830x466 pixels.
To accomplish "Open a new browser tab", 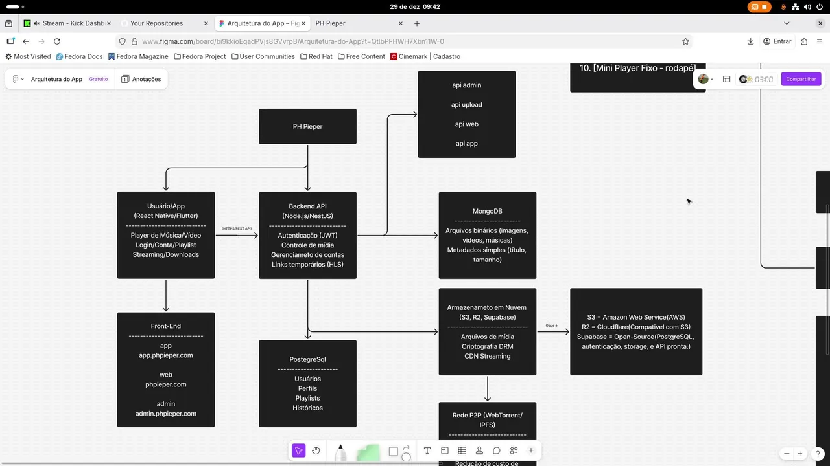I will [x=417, y=23].
